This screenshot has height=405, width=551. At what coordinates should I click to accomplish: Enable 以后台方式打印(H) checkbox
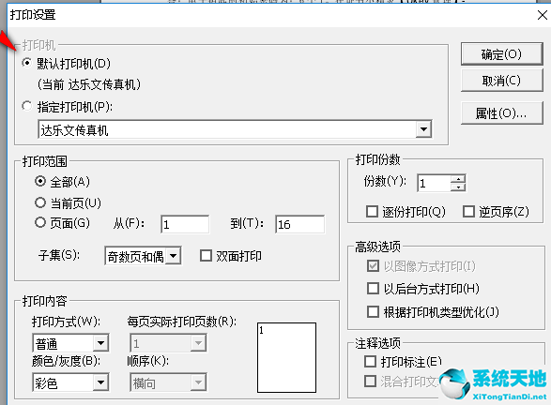[x=373, y=289]
